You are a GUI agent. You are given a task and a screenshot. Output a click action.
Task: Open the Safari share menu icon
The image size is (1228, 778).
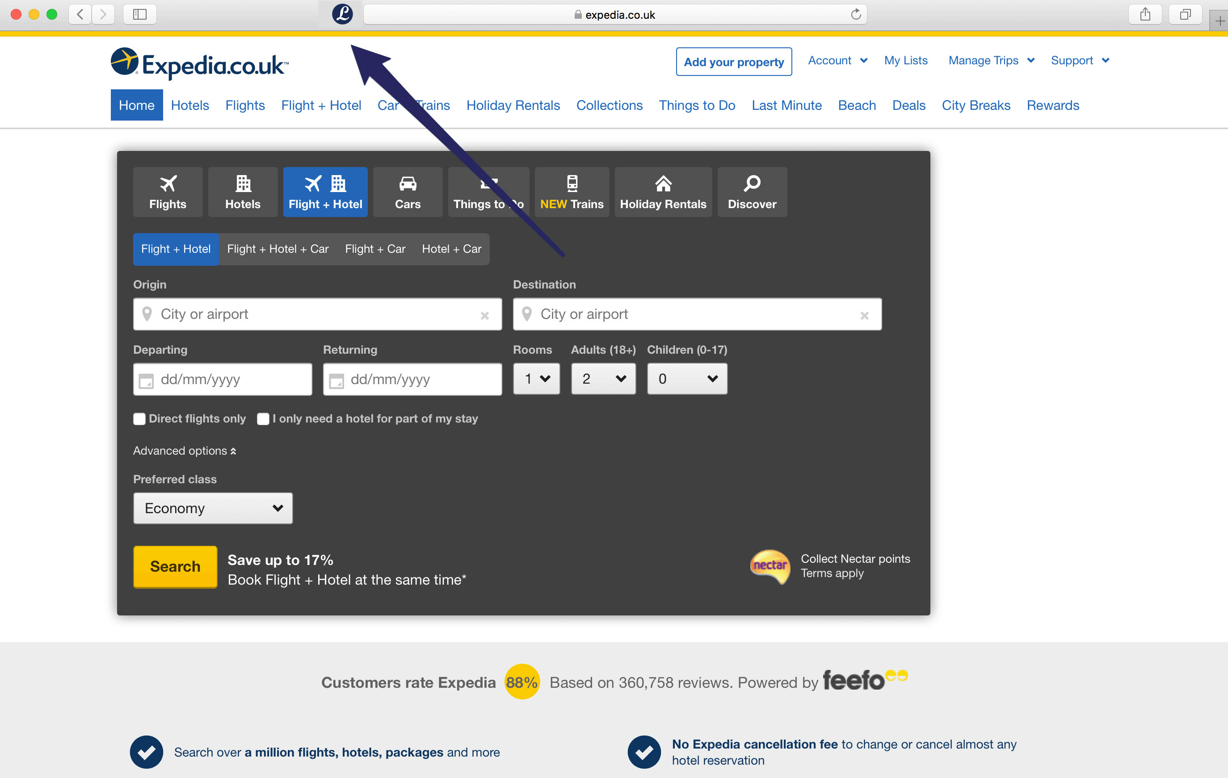[1145, 14]
